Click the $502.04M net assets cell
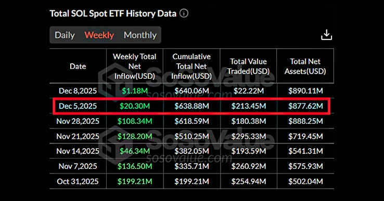 click(x=305, y=181)
